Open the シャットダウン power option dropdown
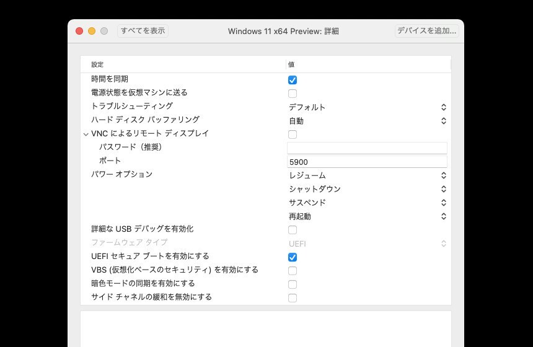533x347 pixels. pos(367,189)
